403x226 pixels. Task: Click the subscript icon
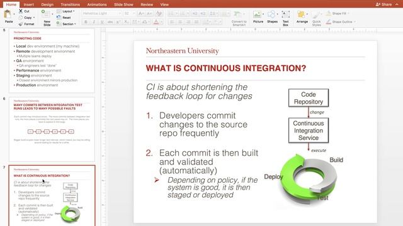tap(126, 22)
